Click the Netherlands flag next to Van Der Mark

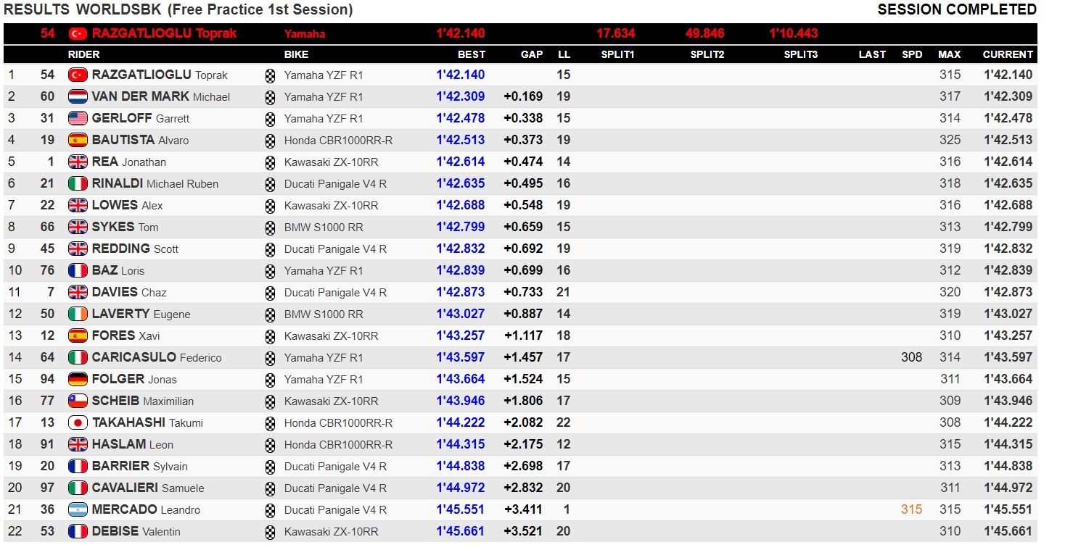click(78, 96)
